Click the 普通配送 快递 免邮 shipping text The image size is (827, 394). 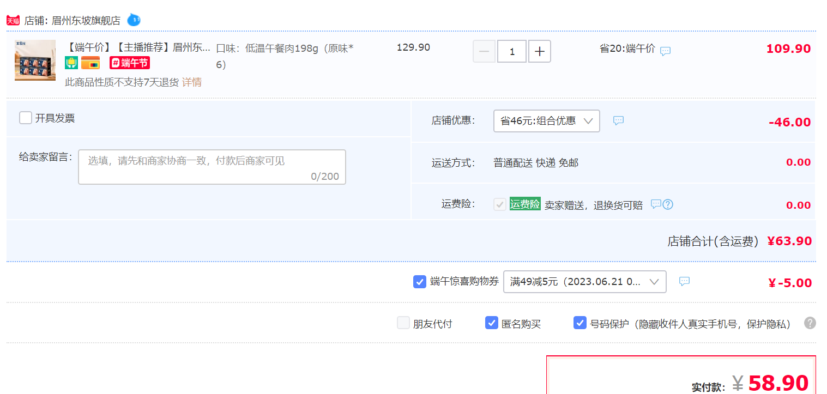[536, 162]
